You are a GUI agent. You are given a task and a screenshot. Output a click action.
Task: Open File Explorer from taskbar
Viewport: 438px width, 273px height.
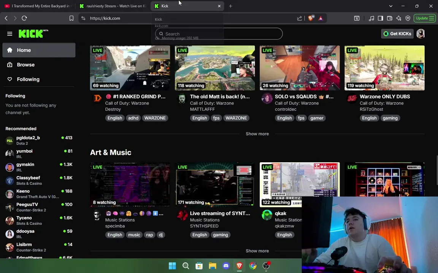tap(213, 266)
